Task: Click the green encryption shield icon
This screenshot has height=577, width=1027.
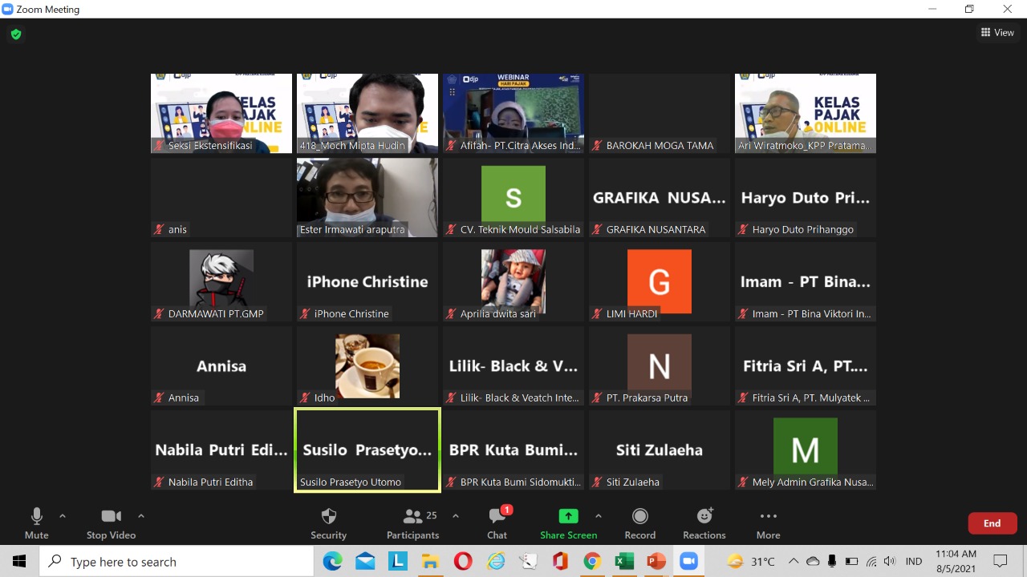Action: pos(15,34)
